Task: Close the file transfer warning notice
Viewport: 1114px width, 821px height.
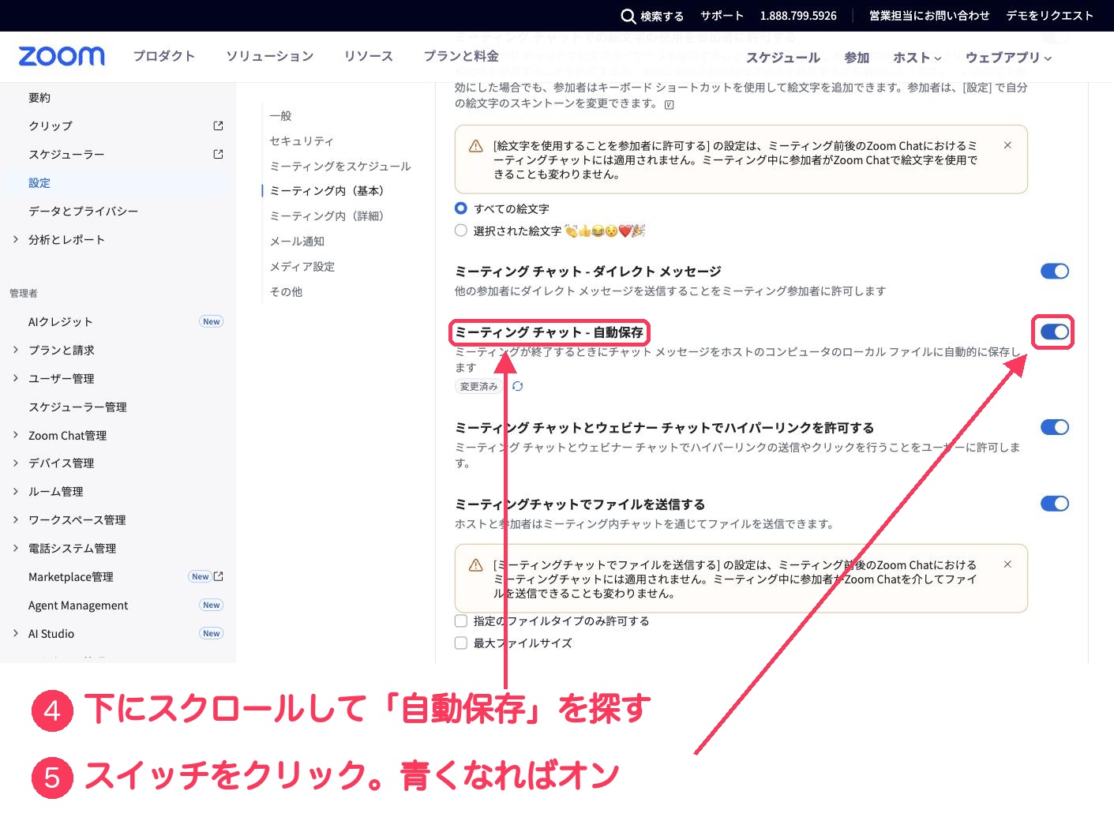Action: tap(1007, 564)
